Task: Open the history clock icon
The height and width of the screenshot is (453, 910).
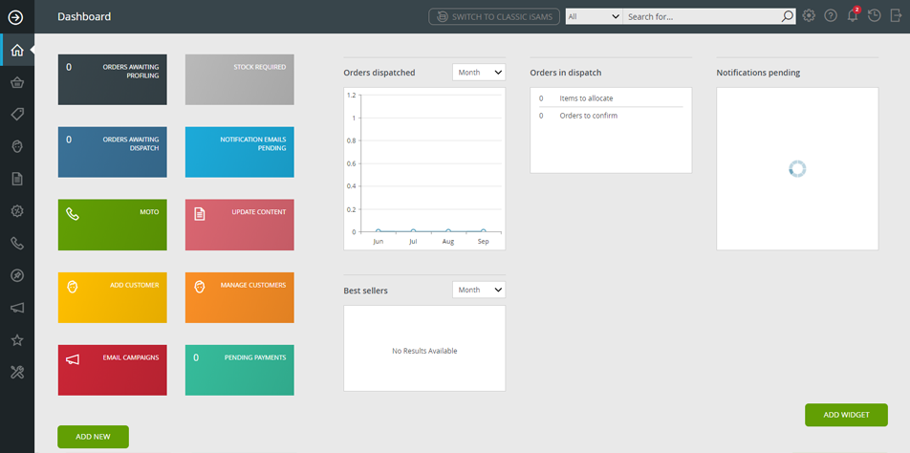Action: 874,16
